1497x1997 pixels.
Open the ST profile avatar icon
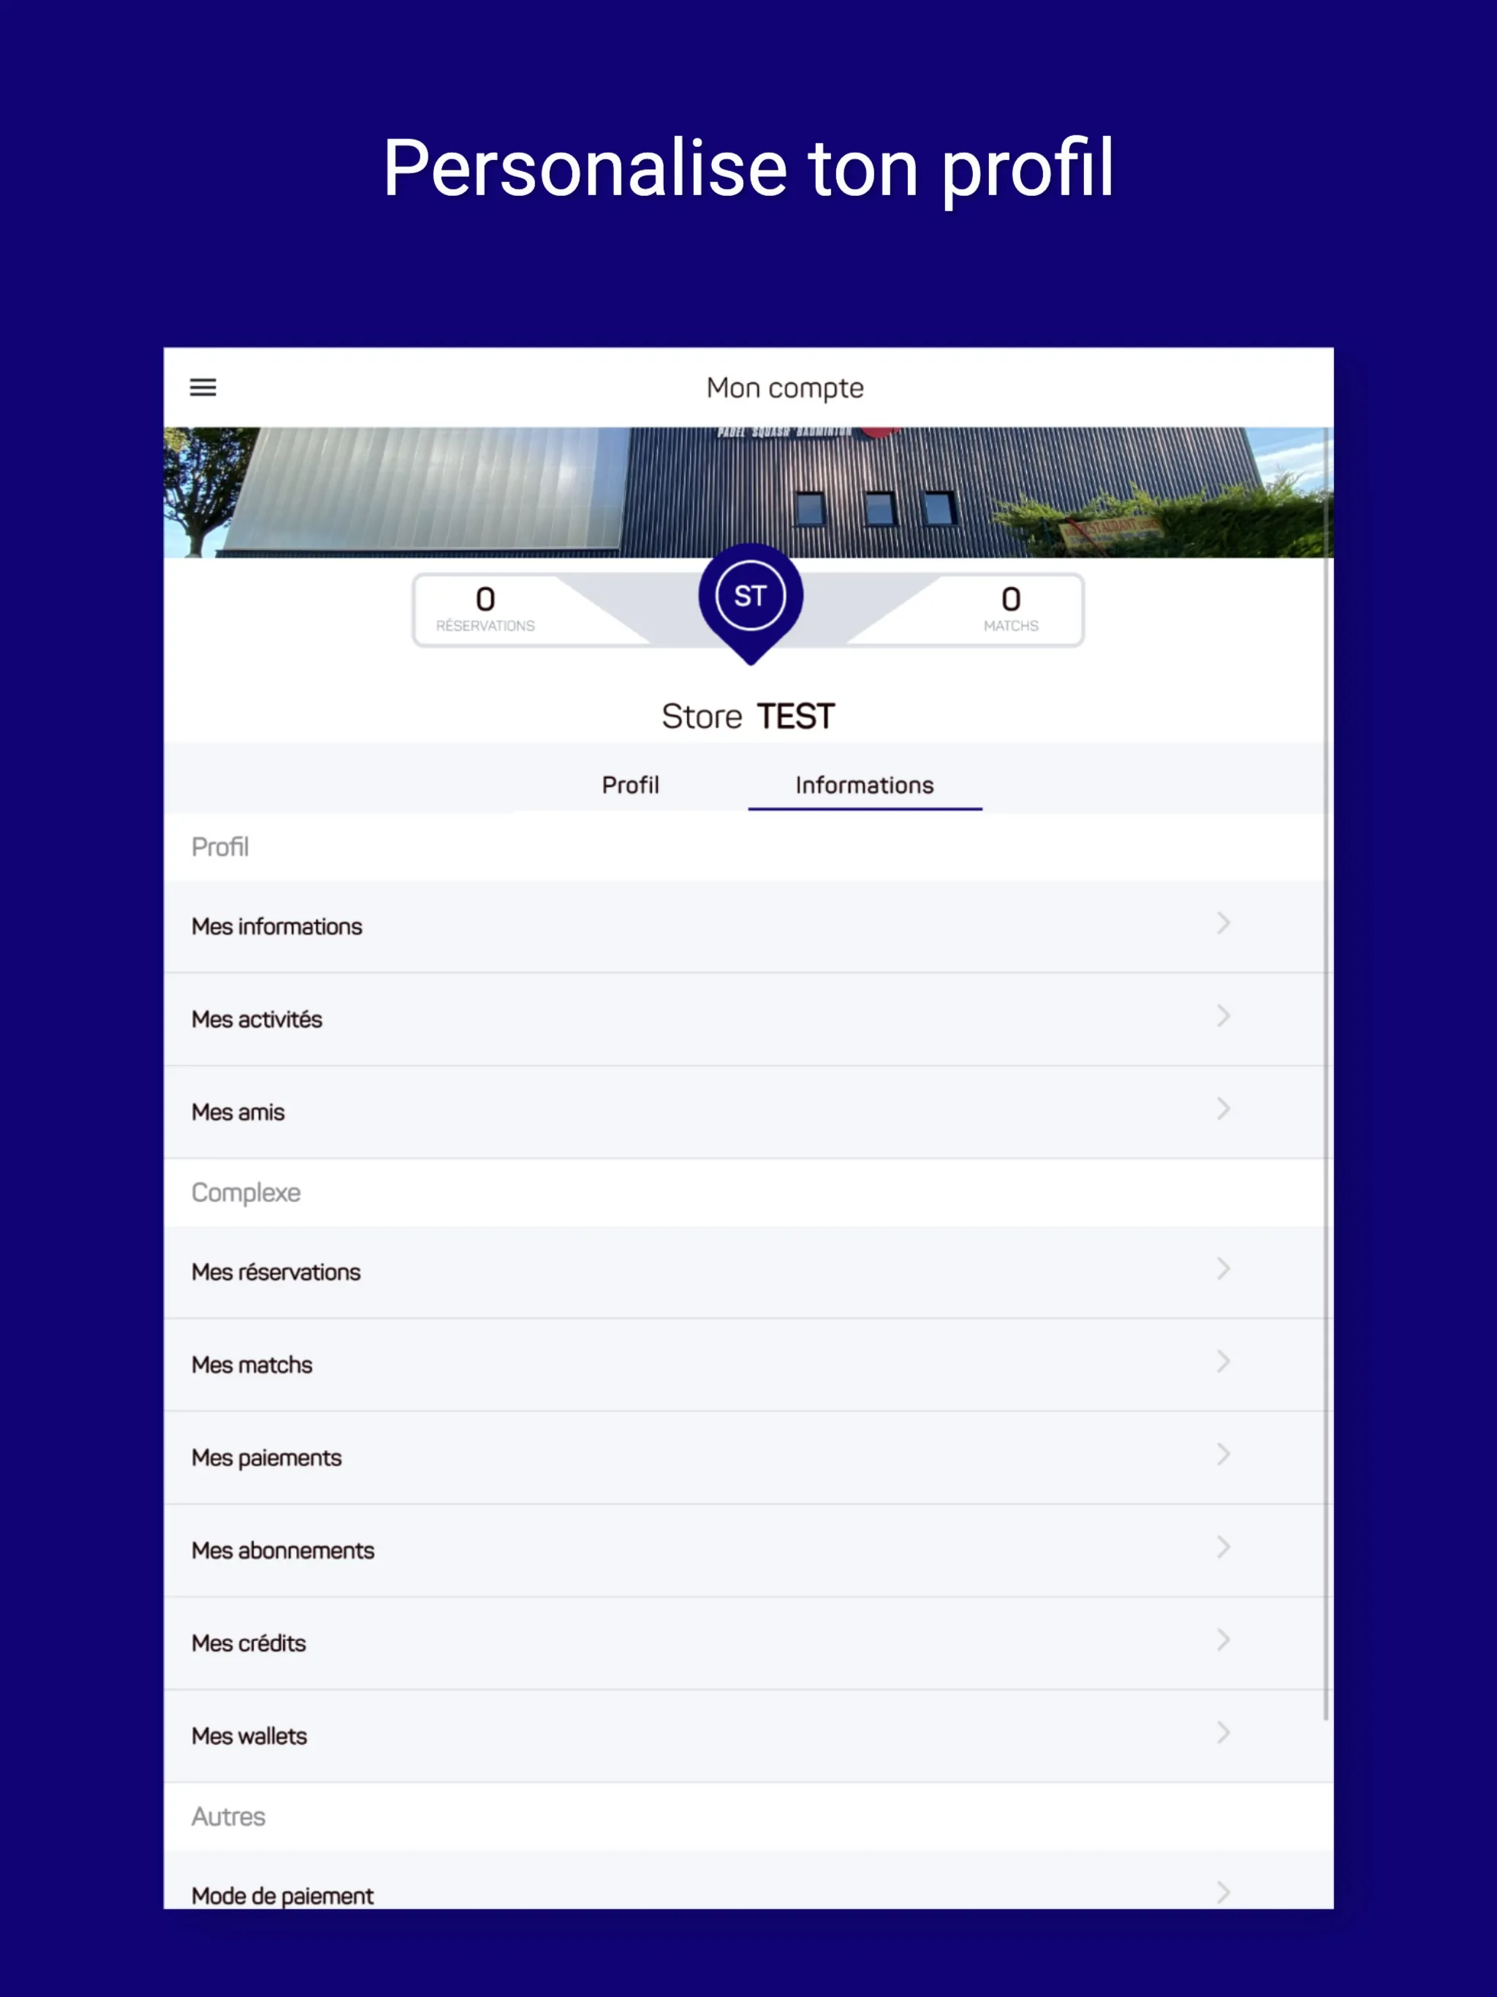click(x=748, y=596)
